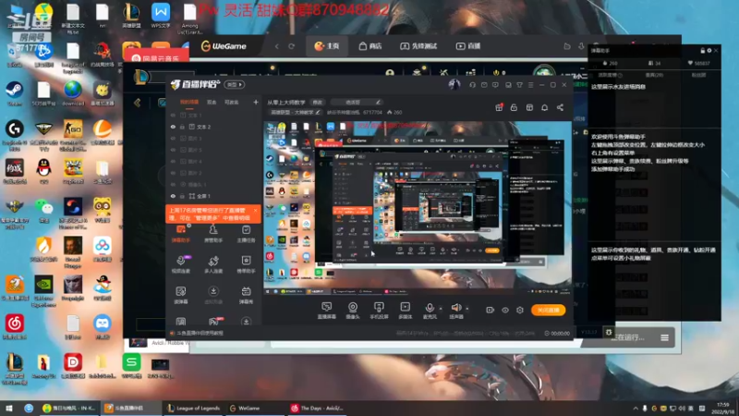Toggle visibility eye of 图片 4 layer
The image size is (739, 416).
click(x=173, y=161)
